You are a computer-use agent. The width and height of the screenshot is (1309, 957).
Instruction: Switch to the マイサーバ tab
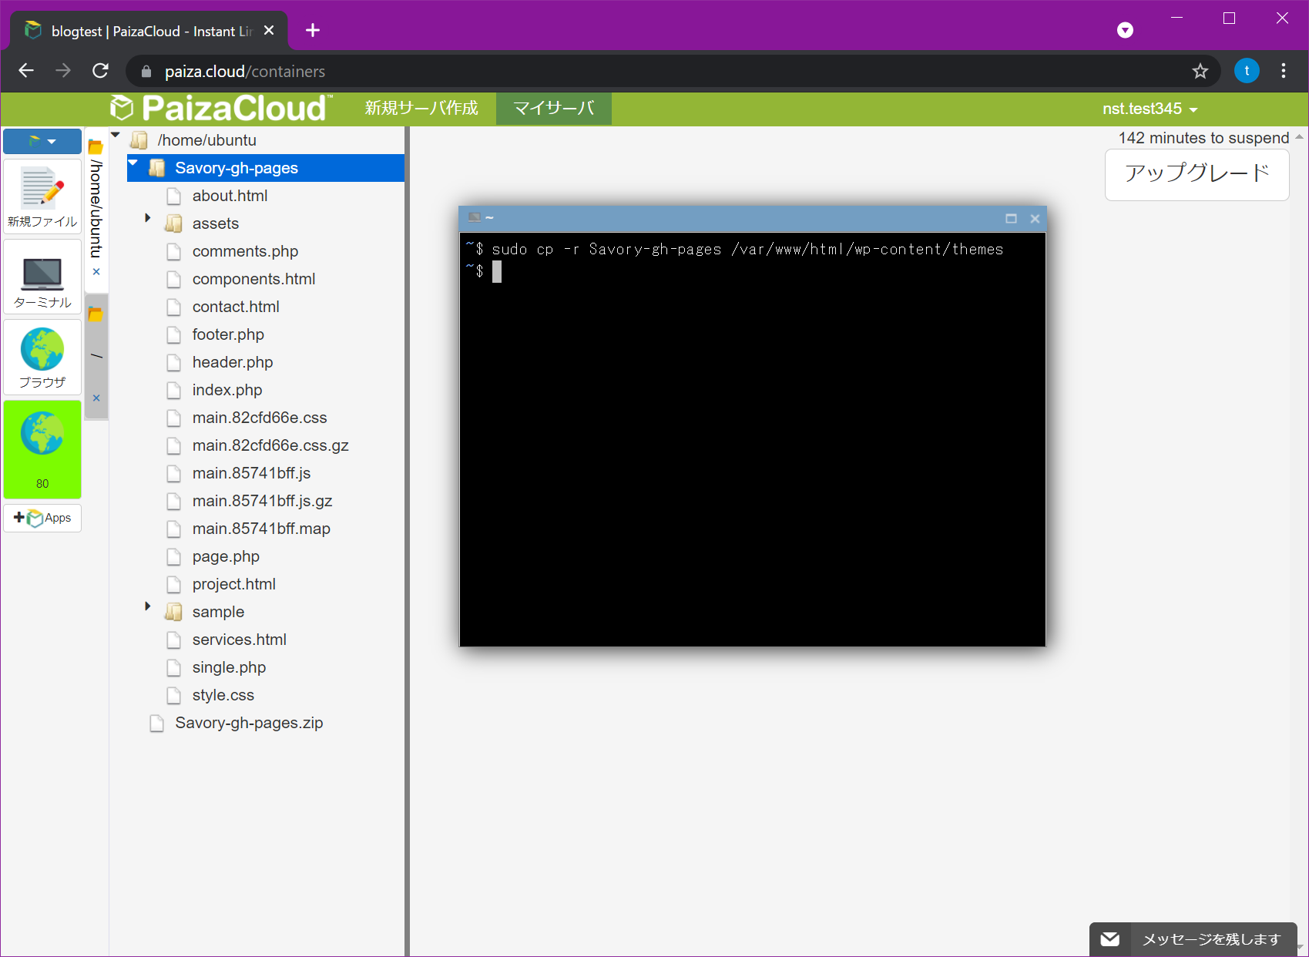pyautogui.click(x=554, y=109)
